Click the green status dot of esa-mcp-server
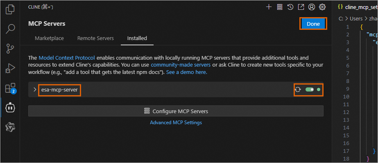 click(x=319, y=89)
